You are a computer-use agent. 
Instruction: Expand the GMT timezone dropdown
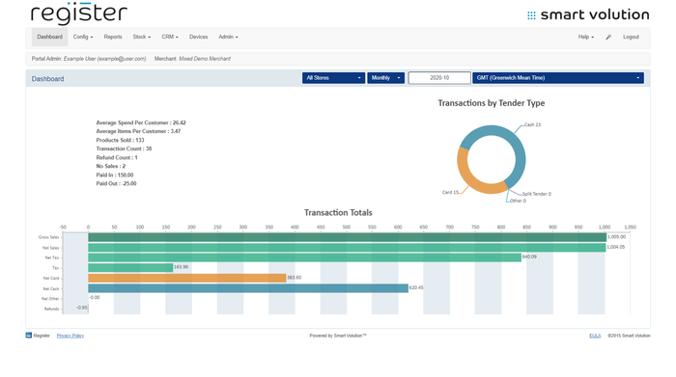(x=558, y=78)
